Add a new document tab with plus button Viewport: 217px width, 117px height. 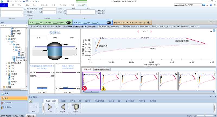(199, 26)
